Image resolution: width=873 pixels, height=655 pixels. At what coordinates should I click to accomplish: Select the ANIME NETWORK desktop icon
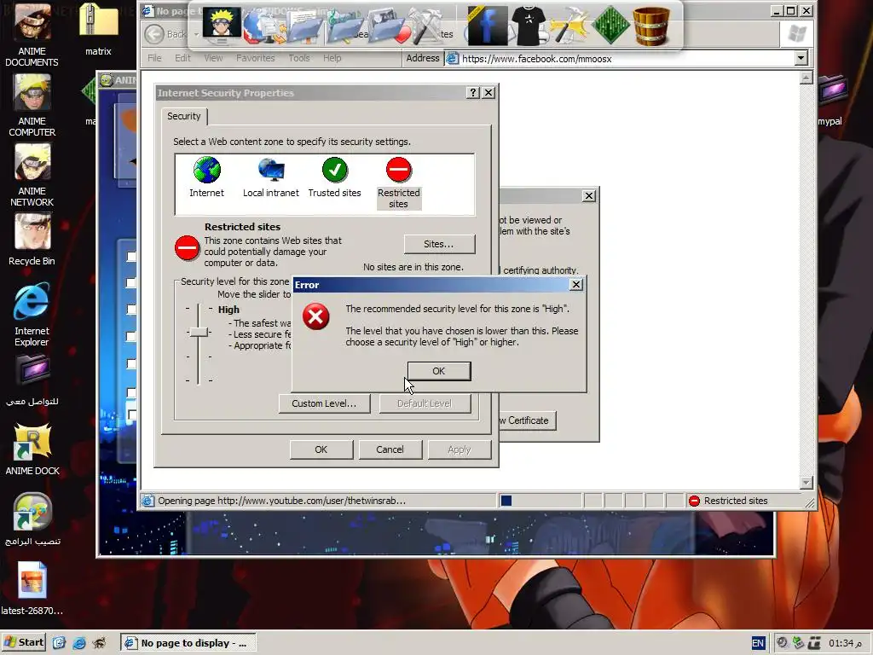point(32,176)
